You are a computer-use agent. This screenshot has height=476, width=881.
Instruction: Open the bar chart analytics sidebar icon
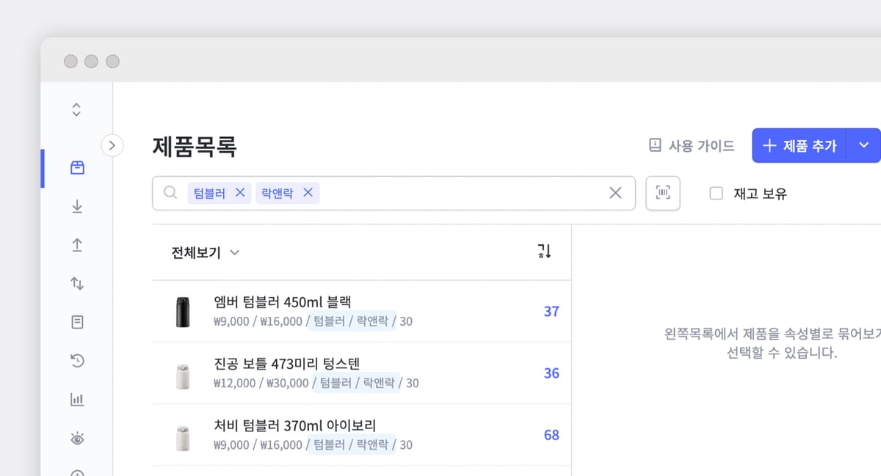click(x=77, y=399)
